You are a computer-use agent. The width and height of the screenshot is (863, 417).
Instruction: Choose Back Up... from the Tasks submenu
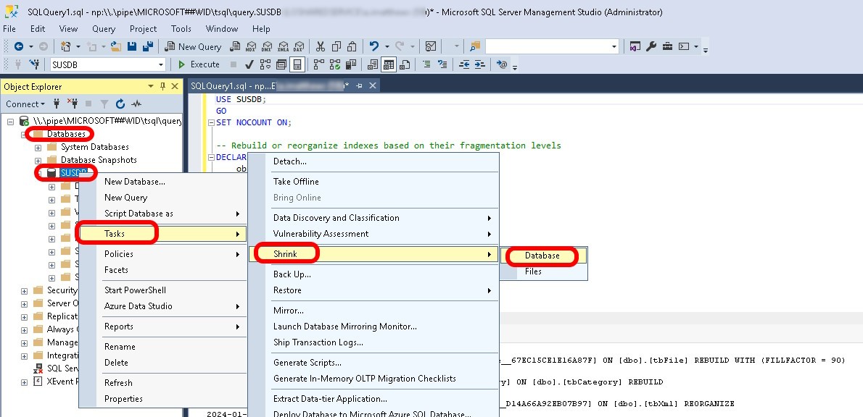click(x=292, y=274)
